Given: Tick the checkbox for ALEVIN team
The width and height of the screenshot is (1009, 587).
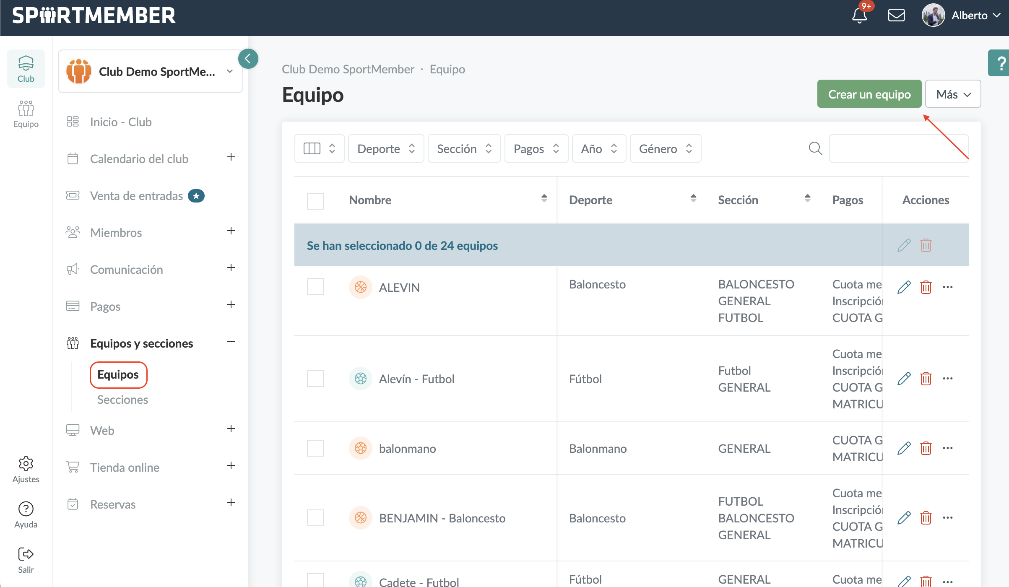Looking at the screenshot, I should point(315,287).
